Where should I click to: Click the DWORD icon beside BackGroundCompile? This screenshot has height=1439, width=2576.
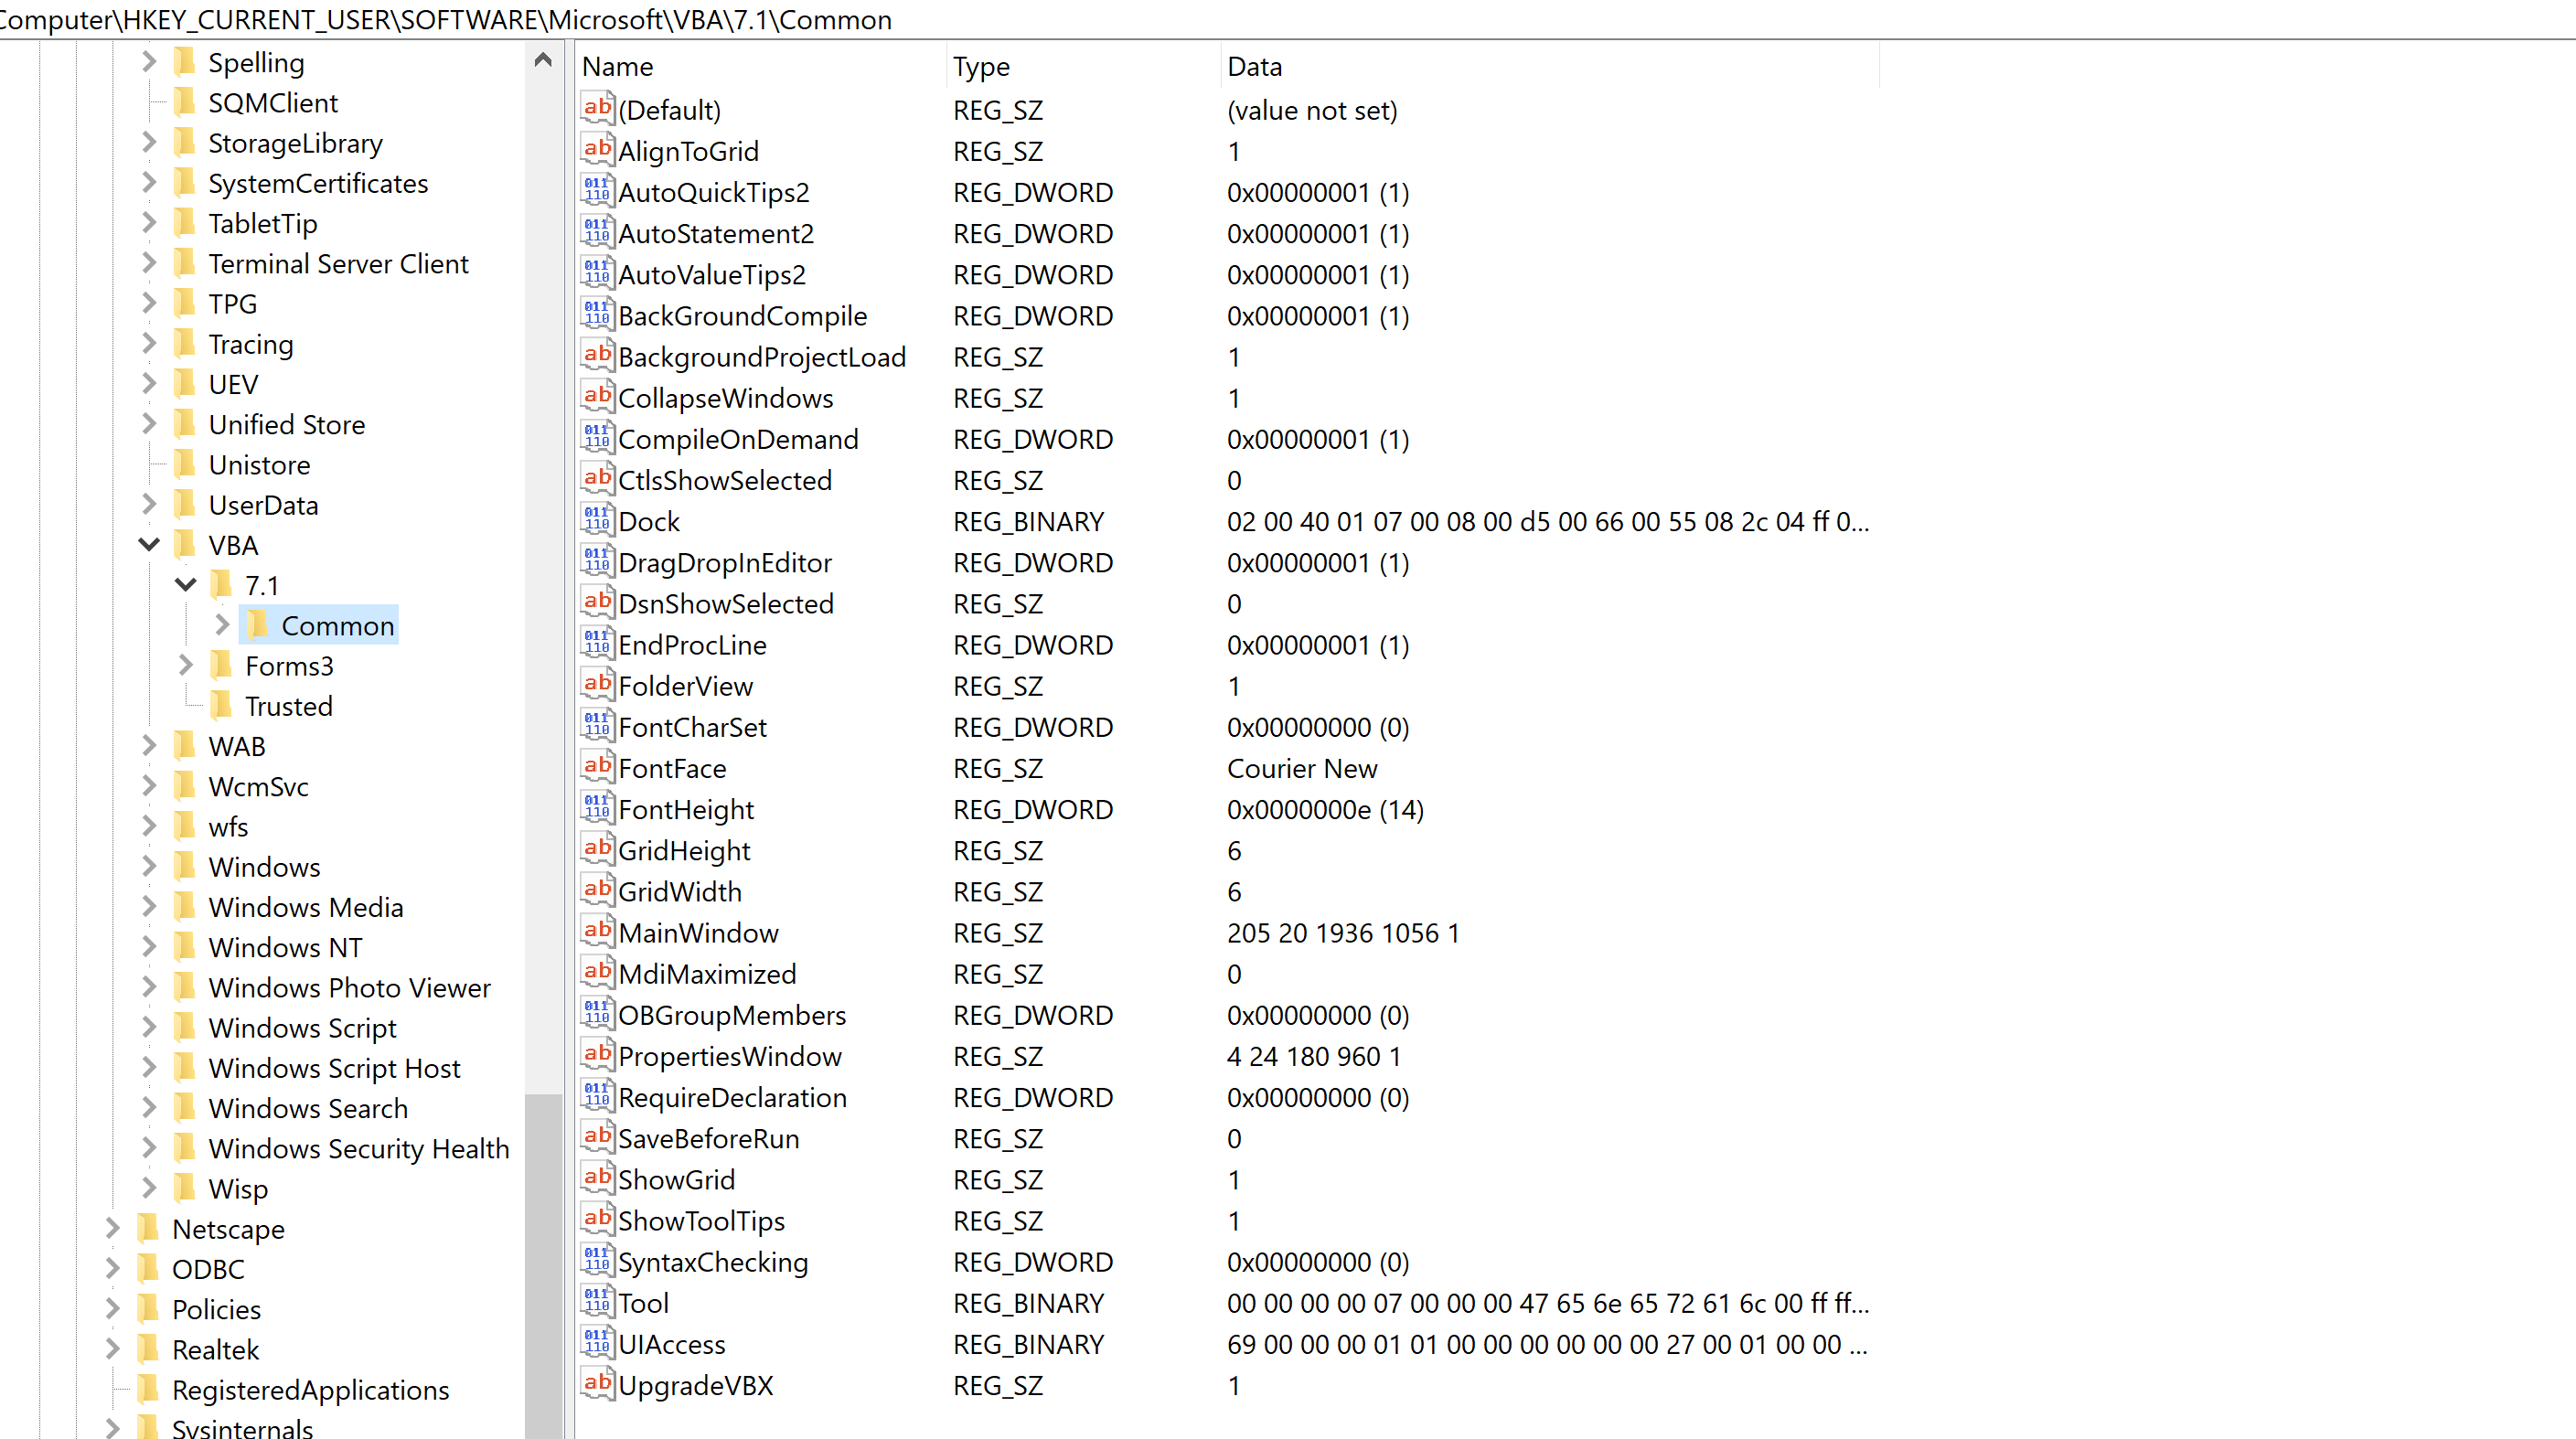(597, 315)
